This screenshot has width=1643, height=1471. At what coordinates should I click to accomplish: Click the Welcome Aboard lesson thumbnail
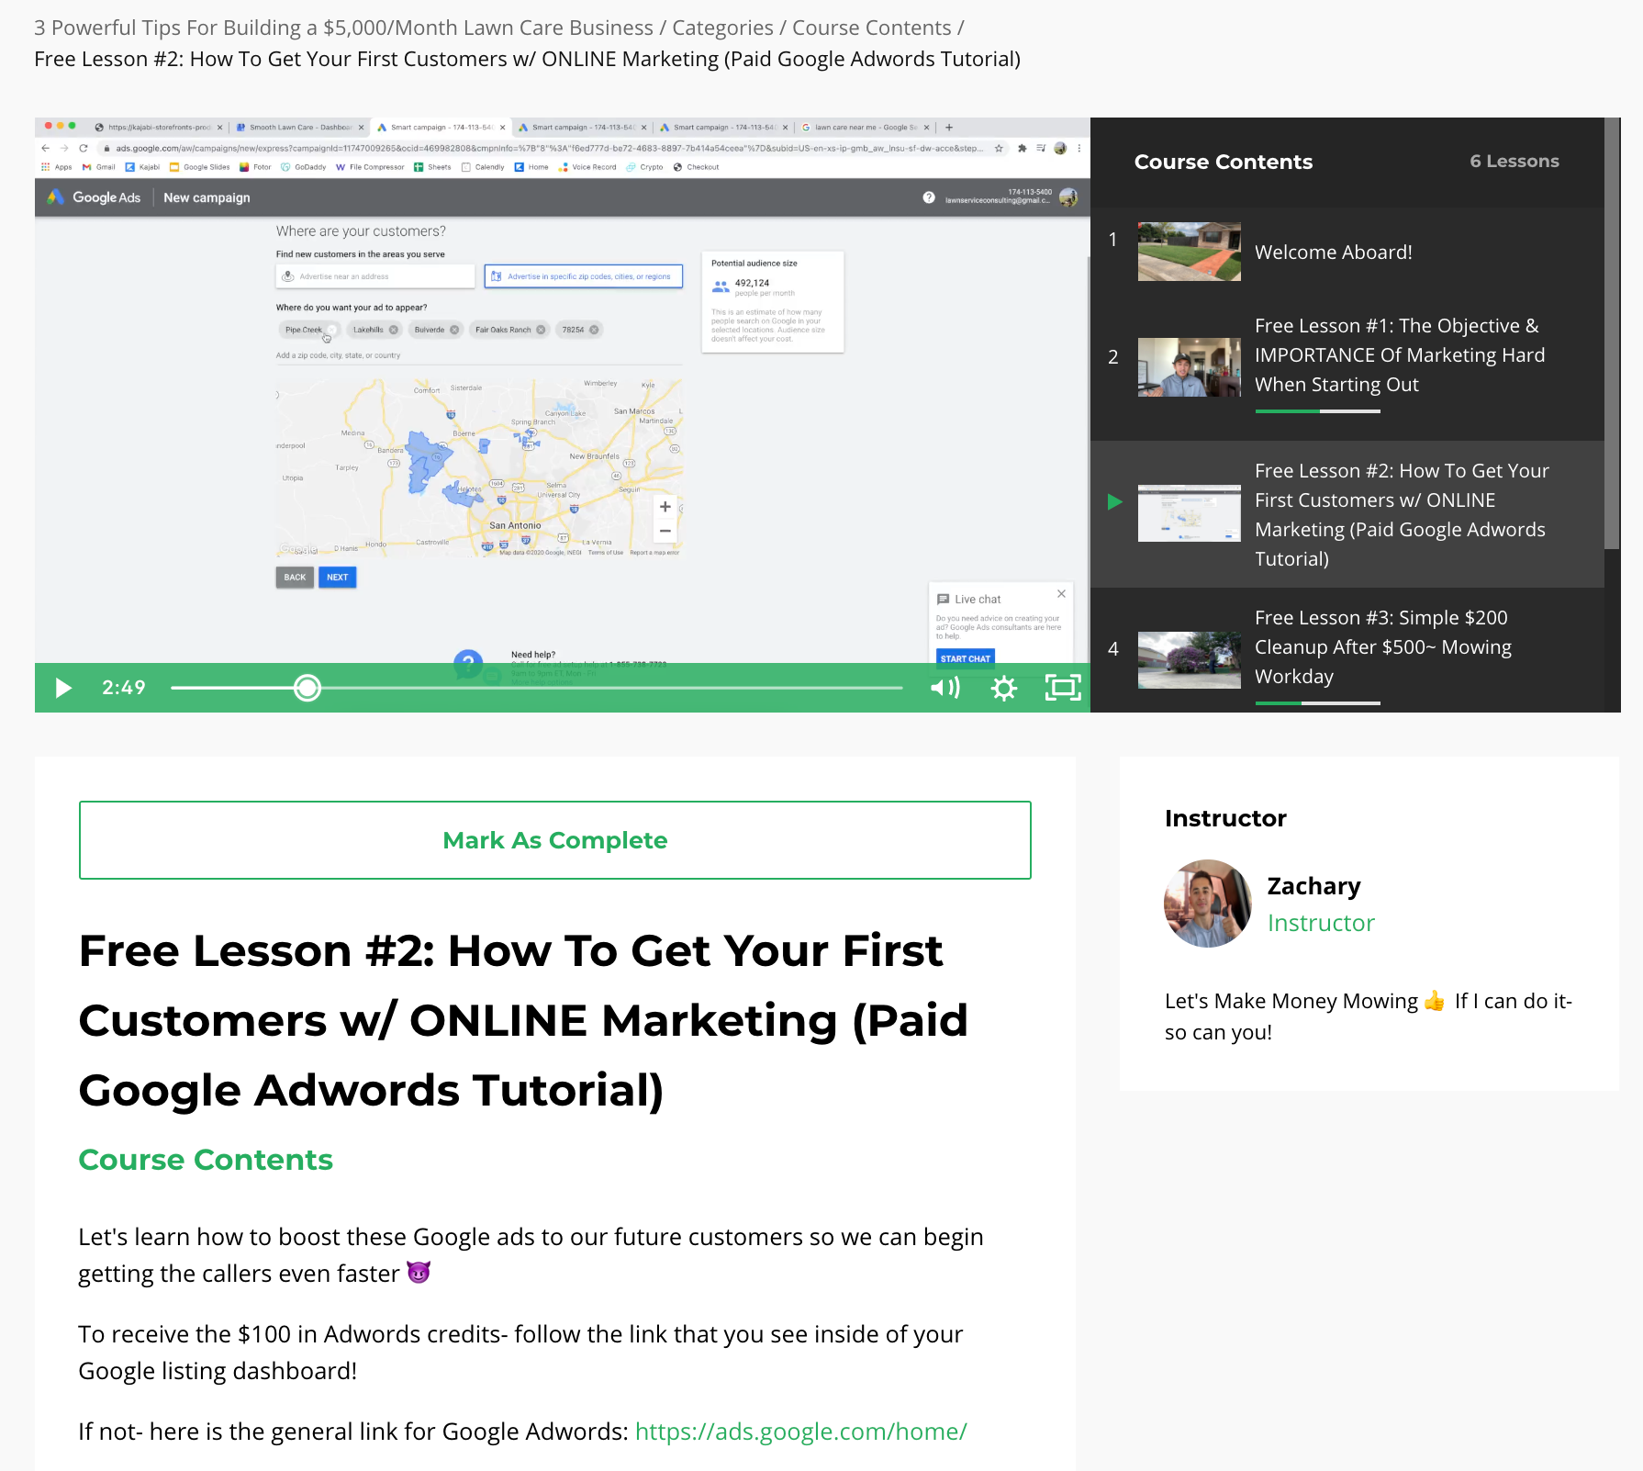click(1190, 252)
